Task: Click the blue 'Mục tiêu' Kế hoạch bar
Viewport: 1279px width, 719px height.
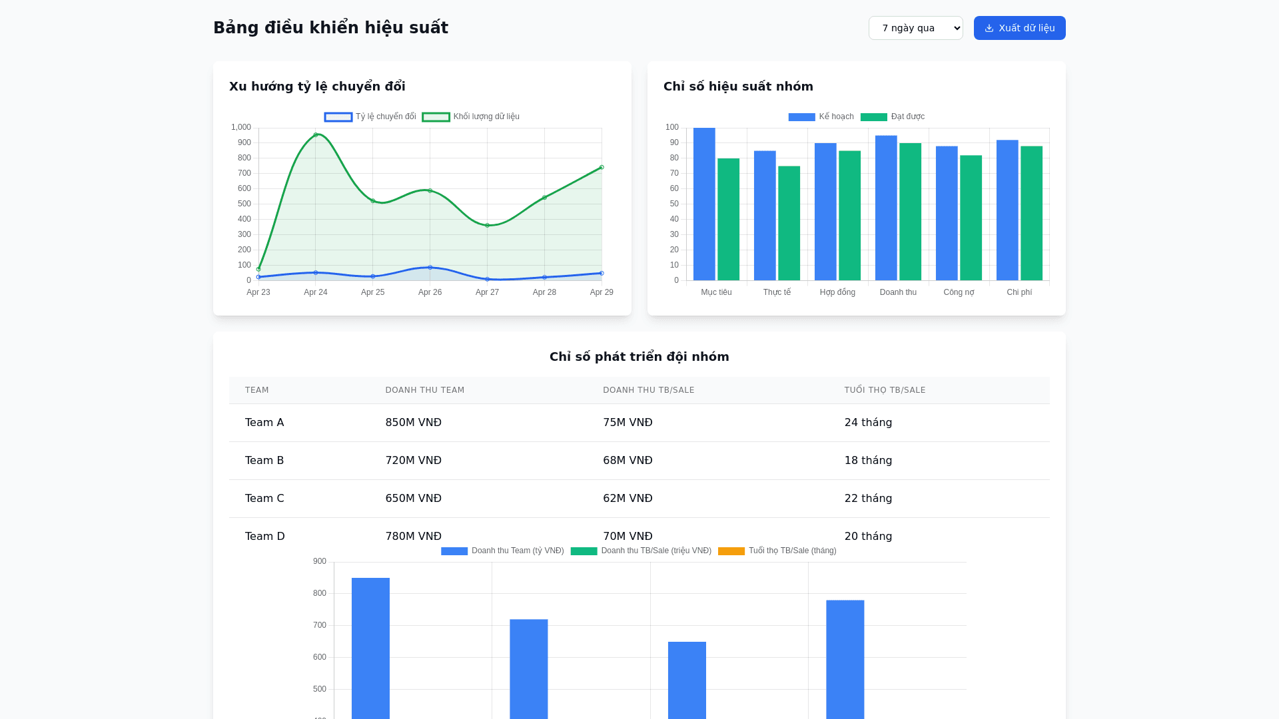Action: click(x=704, y=204)
